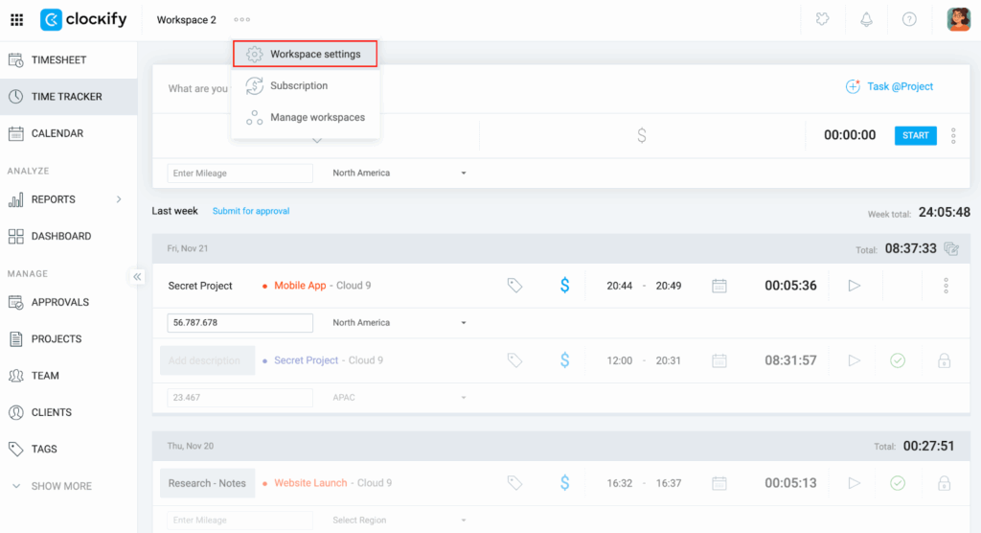Click the Enter Mileage input field
Image resolution: width=981 pixels, height=533 pixels.
tap(240, 174)
